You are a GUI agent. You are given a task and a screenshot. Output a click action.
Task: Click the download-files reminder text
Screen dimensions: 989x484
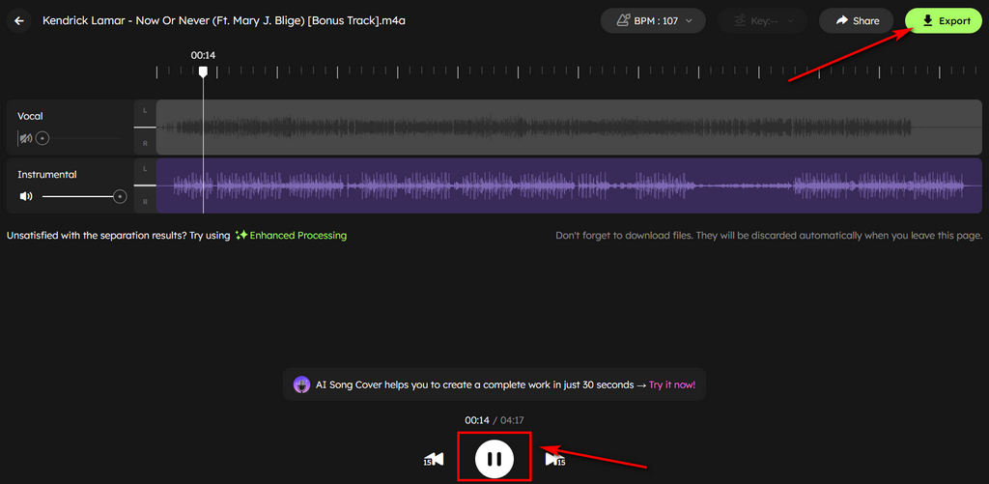[x=769, y=236]
